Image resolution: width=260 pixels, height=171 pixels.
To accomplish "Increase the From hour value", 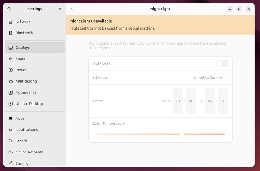I will point(177,92).
